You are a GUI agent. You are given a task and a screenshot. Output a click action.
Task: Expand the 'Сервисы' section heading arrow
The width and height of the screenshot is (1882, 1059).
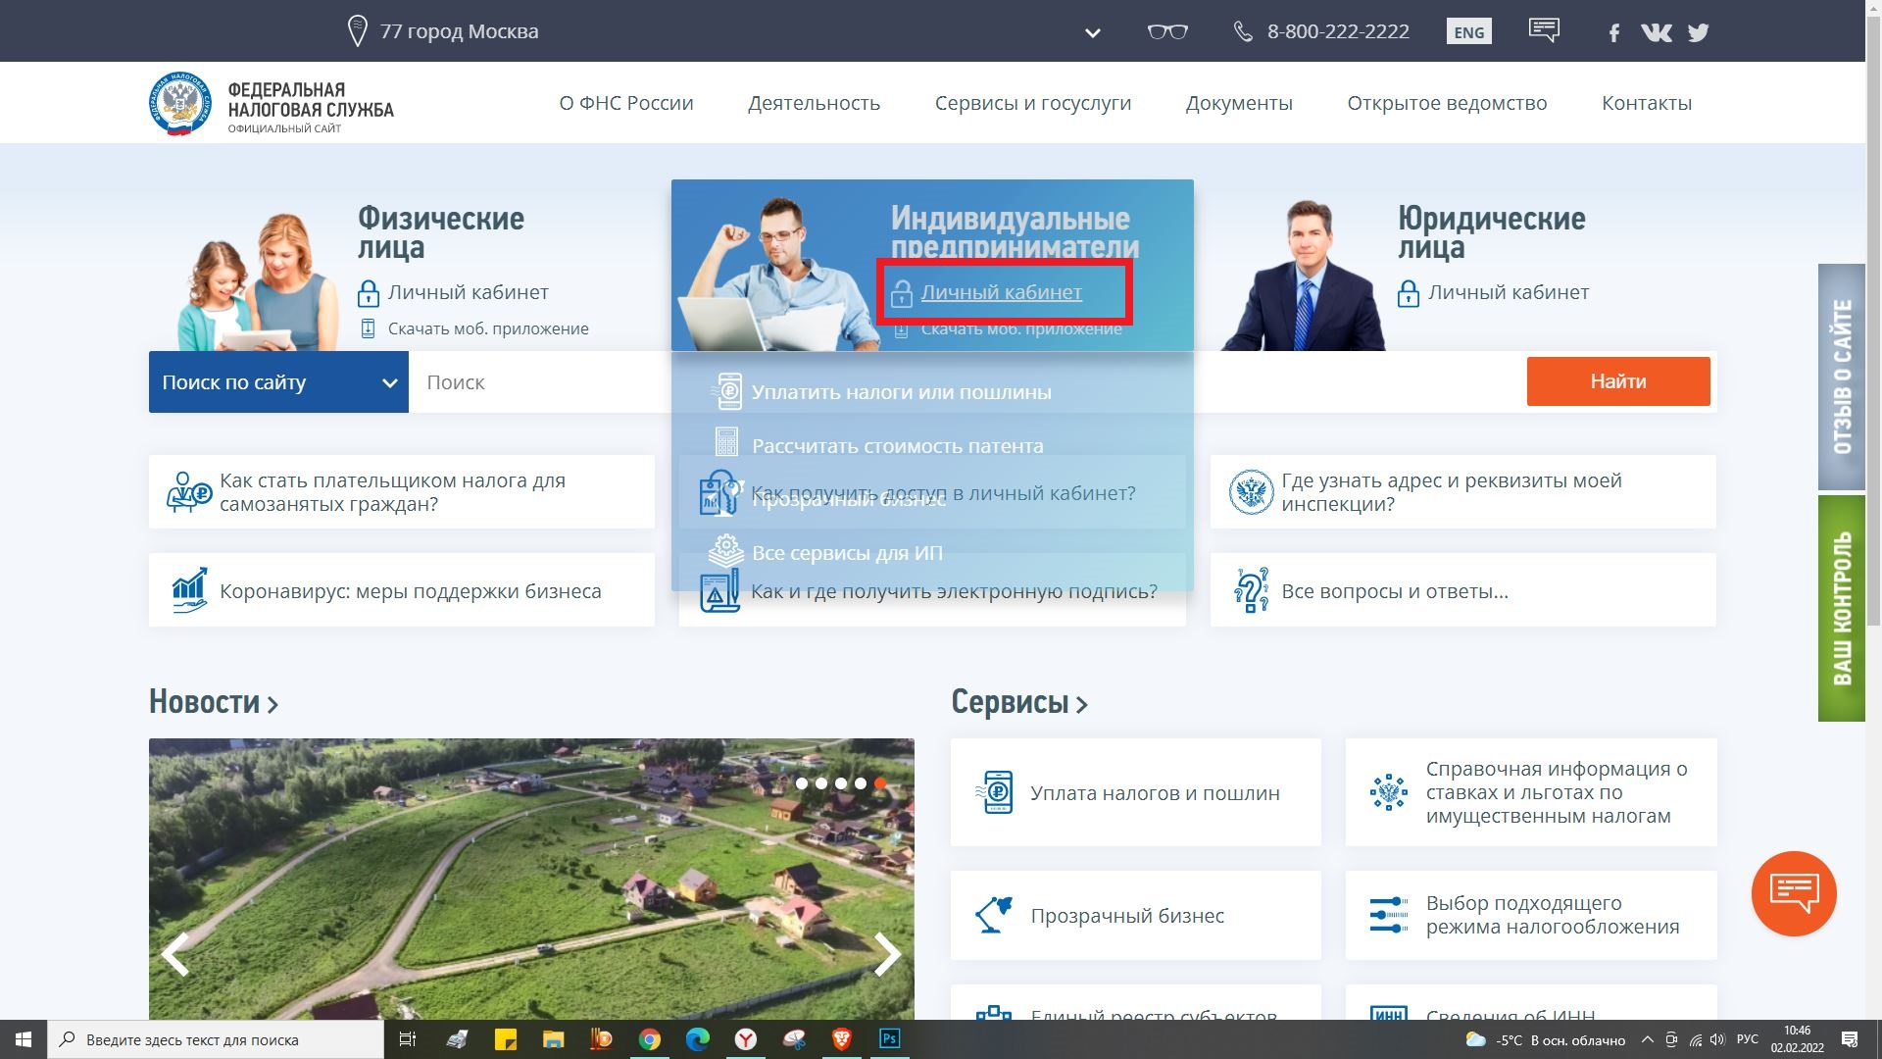coord(1082,704)
